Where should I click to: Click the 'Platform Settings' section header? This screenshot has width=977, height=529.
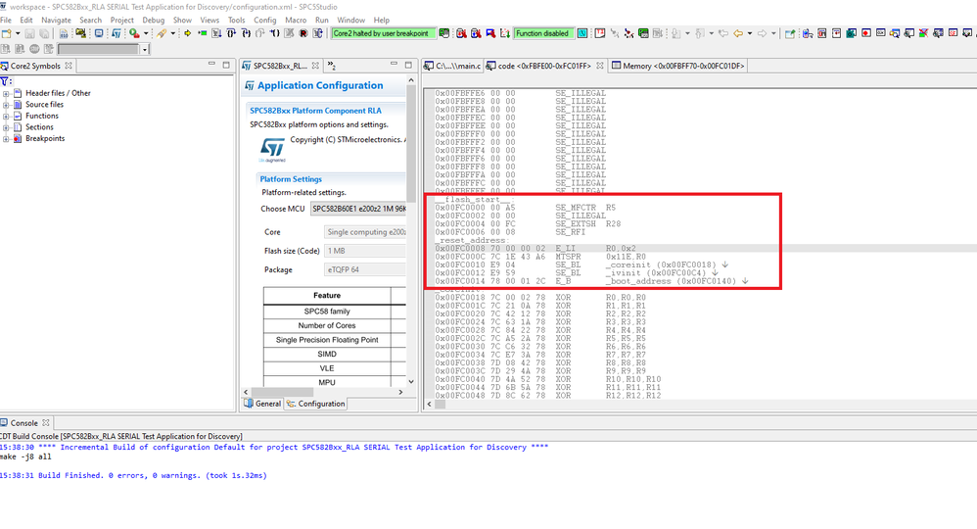(291, 179)
